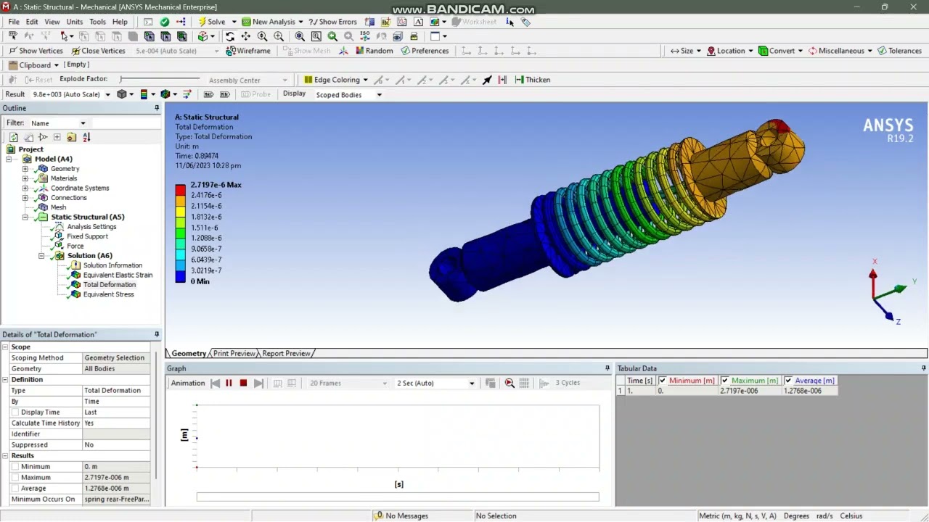Expand the Connections tree node
929x522 pixels.
(x=25, y=198)
